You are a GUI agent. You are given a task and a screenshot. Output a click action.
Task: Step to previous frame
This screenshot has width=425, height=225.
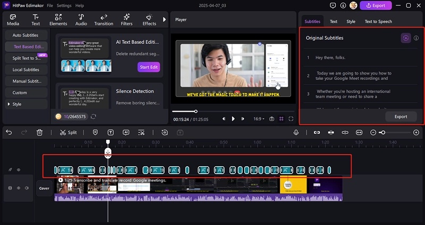coord(224,119)
